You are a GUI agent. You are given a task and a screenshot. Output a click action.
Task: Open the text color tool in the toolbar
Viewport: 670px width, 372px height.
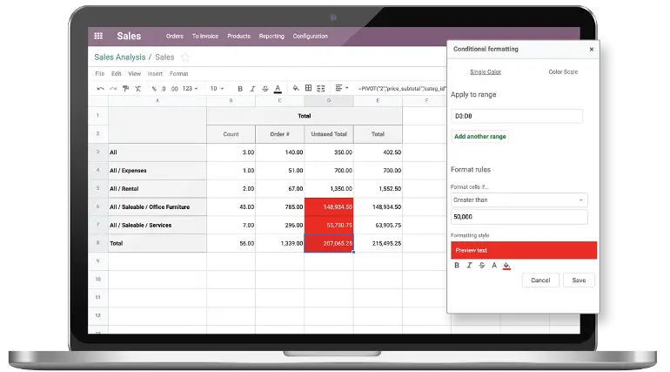click(x=278, y=89)
